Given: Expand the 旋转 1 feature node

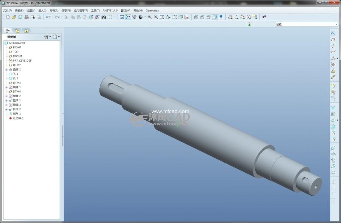Looking at the screenshot, I should click(x=6, y=70).
